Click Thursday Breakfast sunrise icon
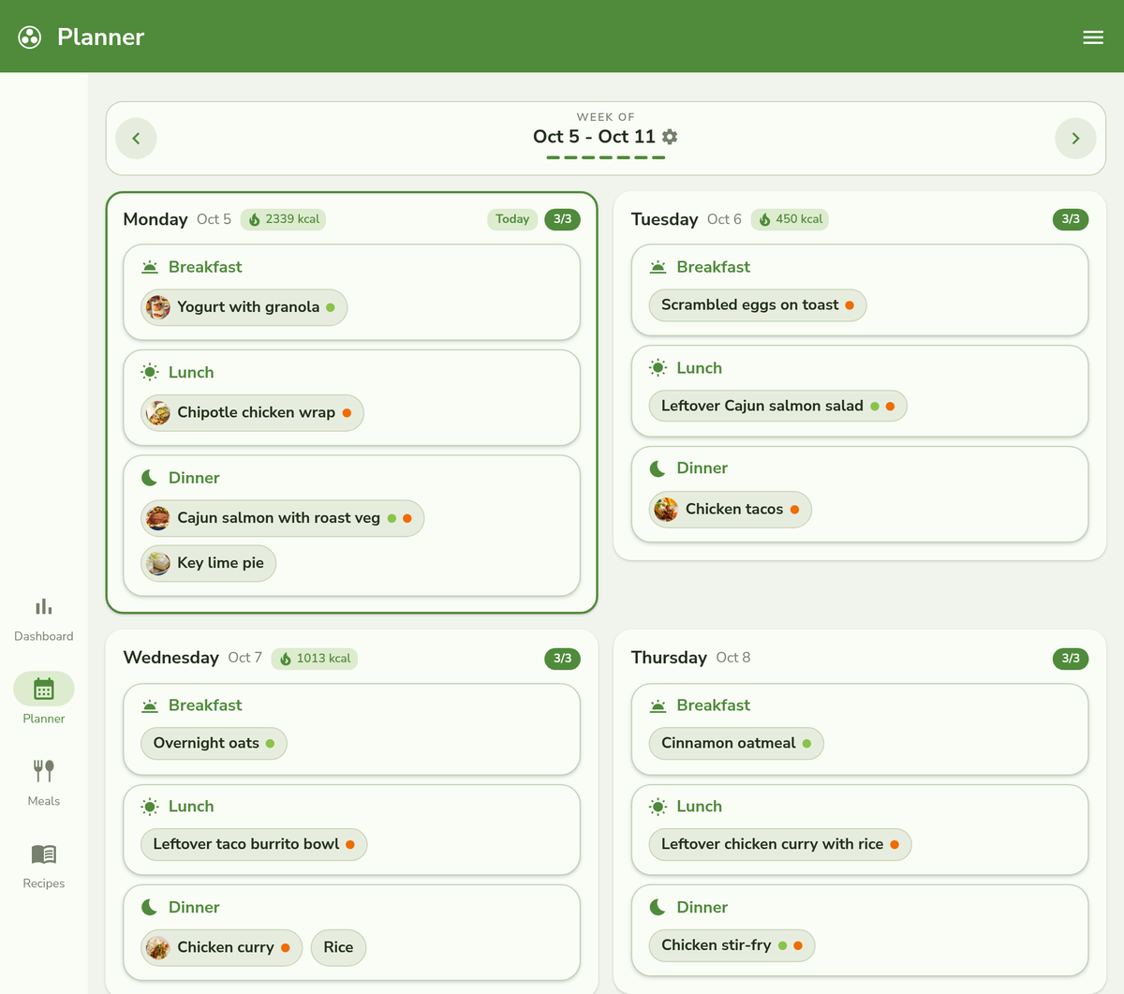 click(658, 705)
